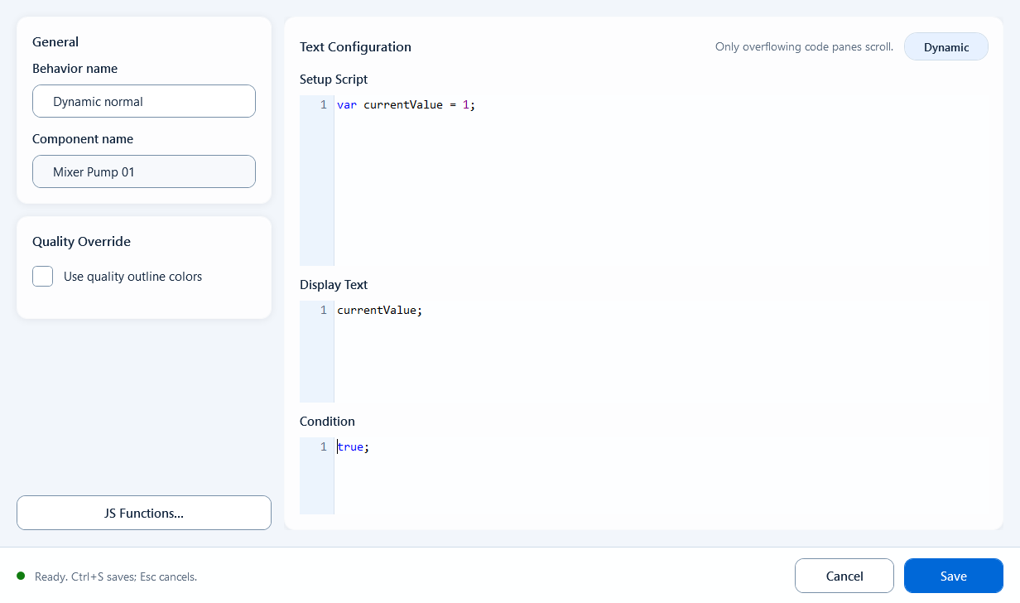1020x603 pixels.
Task: Click the Setup Script label
Action: 334,80
